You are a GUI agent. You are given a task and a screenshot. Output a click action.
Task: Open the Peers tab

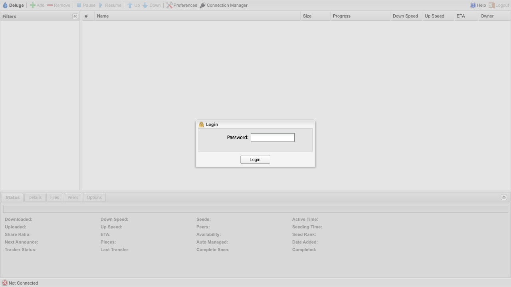point(73,197)
